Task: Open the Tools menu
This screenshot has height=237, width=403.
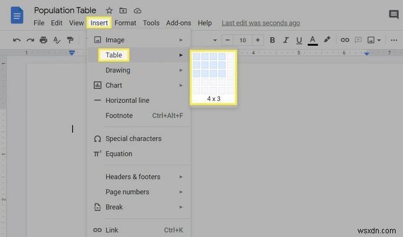Action: pos(151,23)
